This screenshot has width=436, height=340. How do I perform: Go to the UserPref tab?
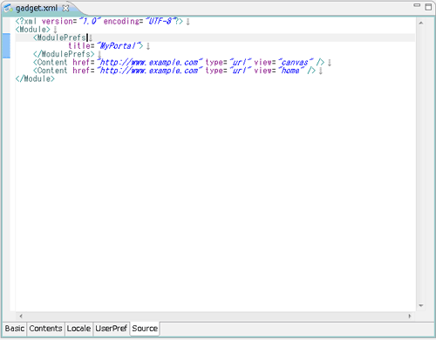click(112, 329)
